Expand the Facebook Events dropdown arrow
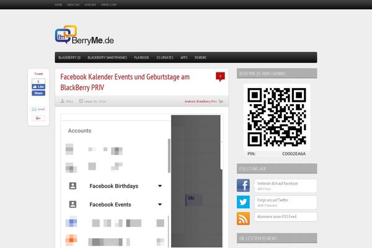The height and width of the screenshot is (248, 372). tap(160, 204)
